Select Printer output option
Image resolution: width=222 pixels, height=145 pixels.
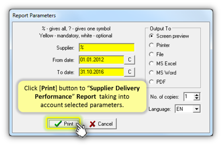[x=151, y=45]
